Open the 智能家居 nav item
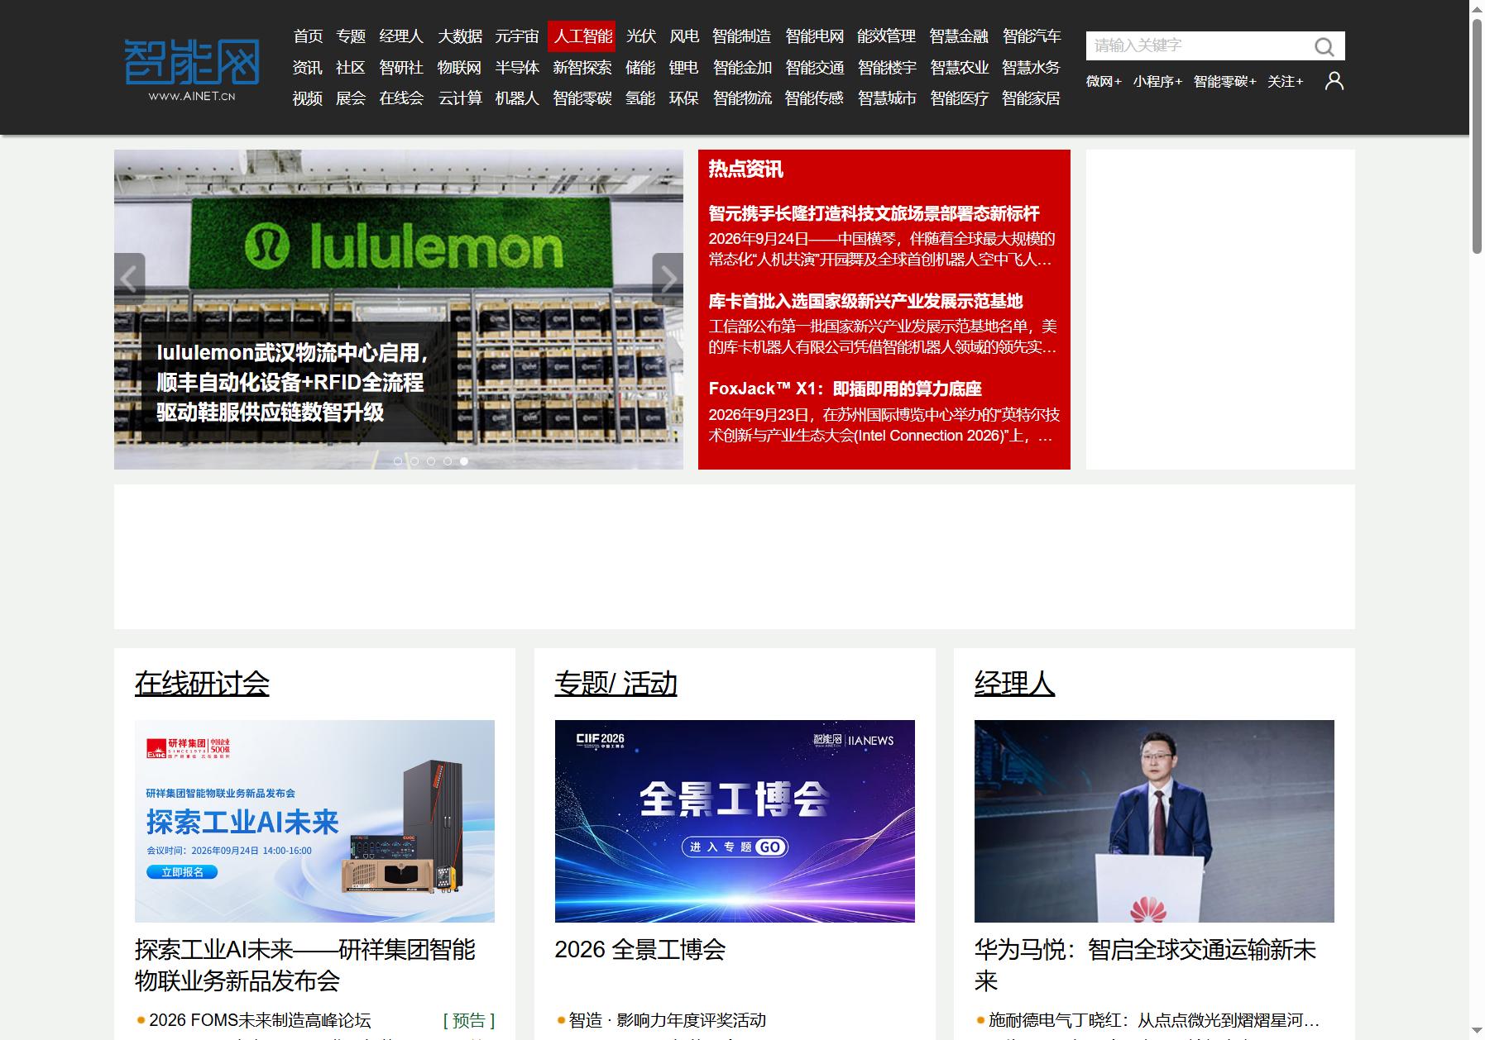The width and height of the screenshot is (1485, 1040). 1031,98
